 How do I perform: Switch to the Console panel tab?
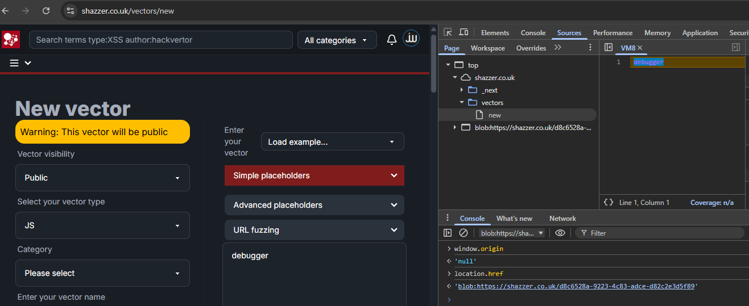pyautogui.click(x=533, y=33)
